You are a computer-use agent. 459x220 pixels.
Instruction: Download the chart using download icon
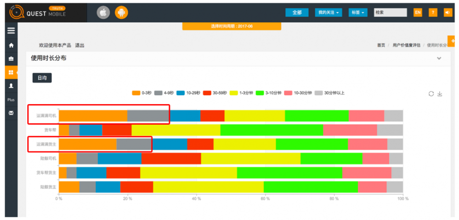coord(440,93)
